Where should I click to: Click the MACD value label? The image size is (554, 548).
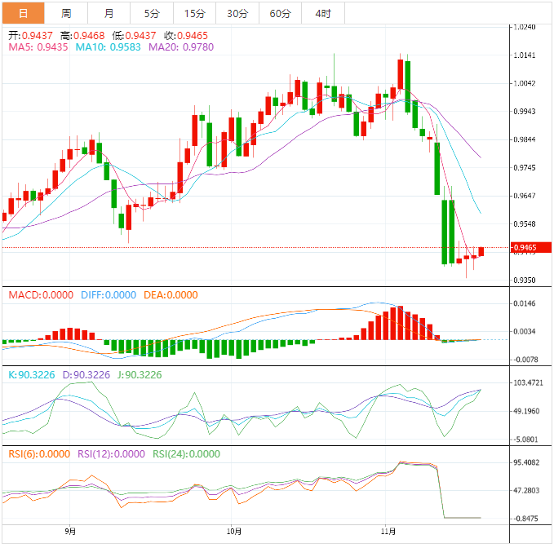click(x=41, y=295)
